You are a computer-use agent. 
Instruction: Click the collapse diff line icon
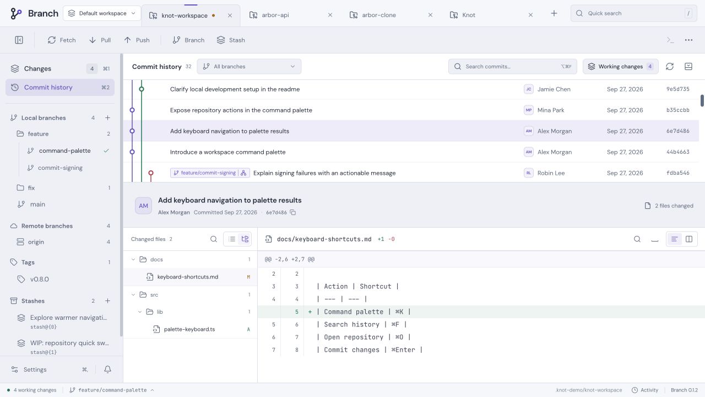click(655, 239)
